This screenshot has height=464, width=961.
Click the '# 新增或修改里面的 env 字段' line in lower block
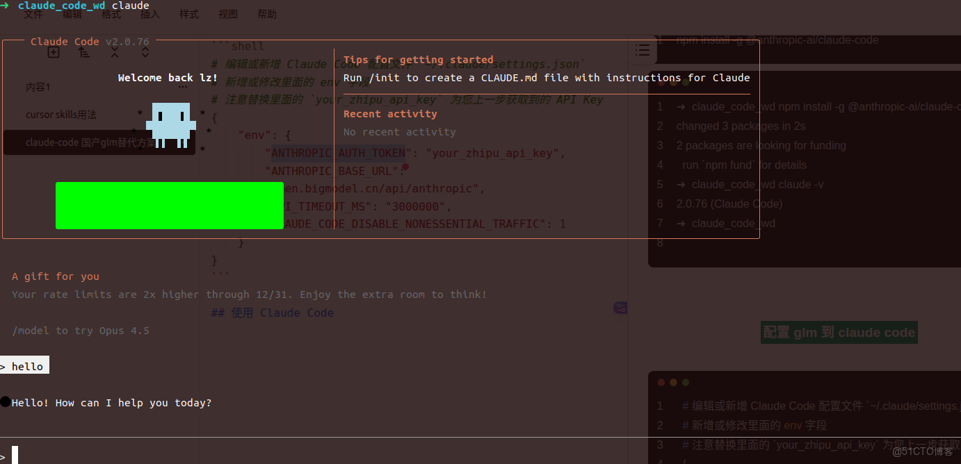click(754, 425)
